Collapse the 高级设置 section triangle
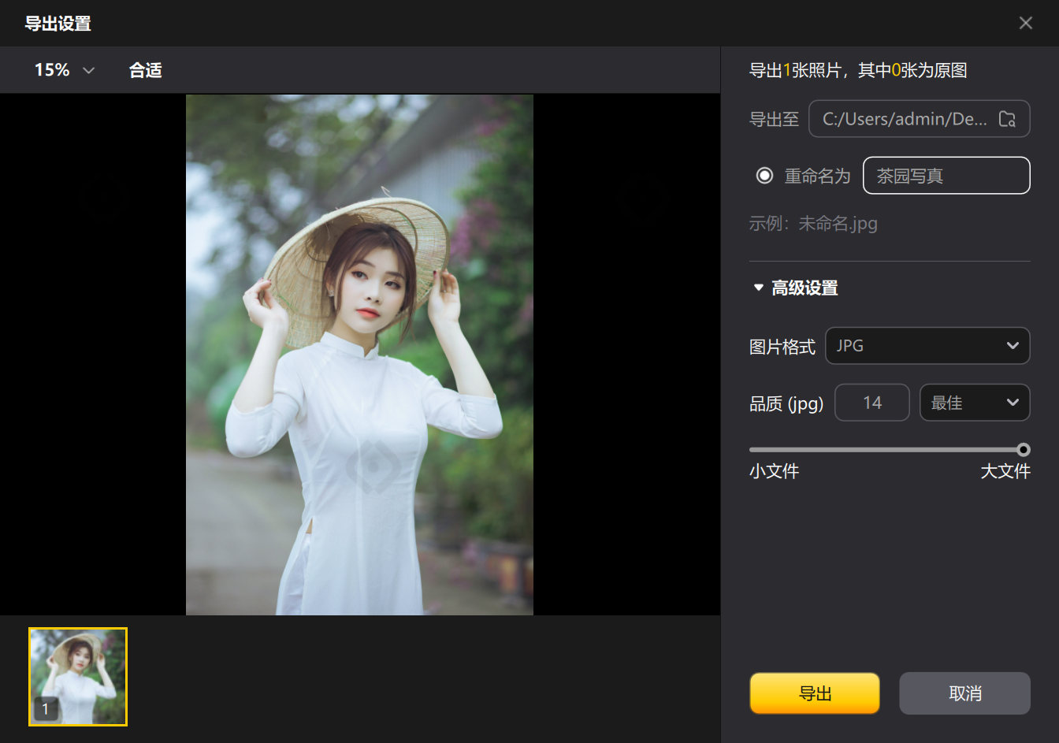The width and height of the screenshot is (1059, 743). (x=758, y=288)
